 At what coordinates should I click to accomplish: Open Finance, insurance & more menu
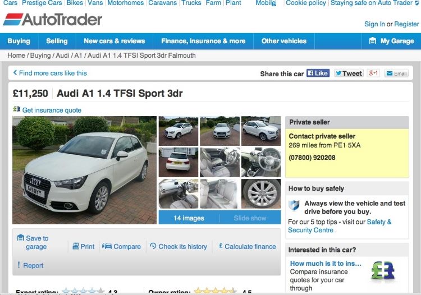coord(203,41)
